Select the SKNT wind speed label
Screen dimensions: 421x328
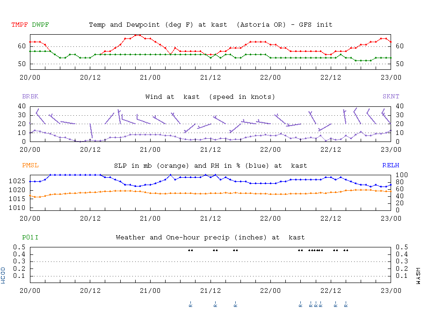click(x=391, y=96)
